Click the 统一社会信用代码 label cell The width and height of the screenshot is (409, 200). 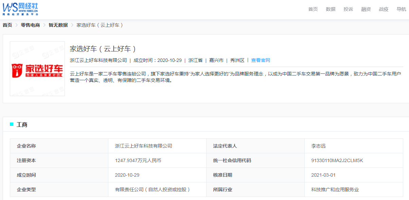click(255, 160)
